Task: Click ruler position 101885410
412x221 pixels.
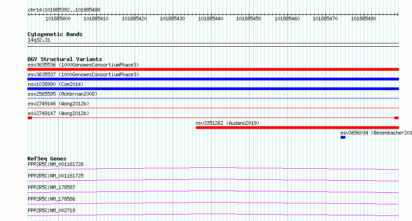Action: 96,18
